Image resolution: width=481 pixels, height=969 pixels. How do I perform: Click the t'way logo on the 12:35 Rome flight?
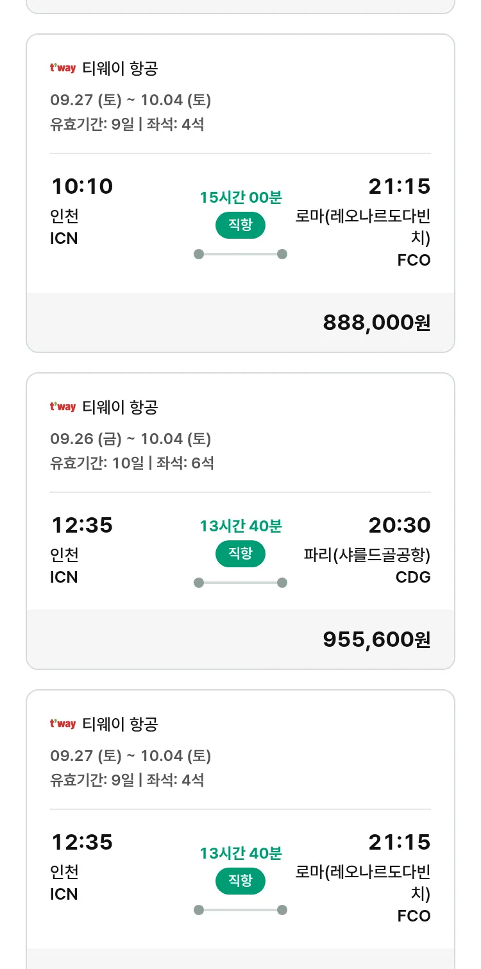click(63, 724)
